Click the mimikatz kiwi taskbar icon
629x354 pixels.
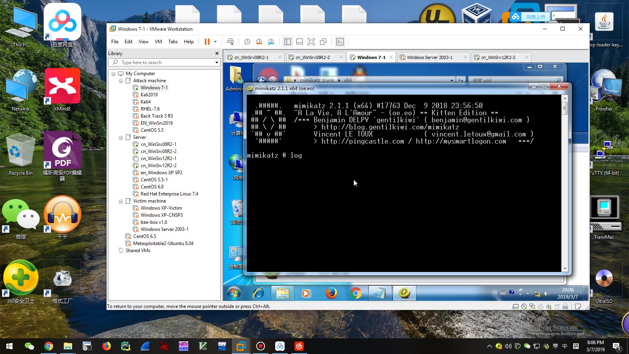click(x=405, y=293)
